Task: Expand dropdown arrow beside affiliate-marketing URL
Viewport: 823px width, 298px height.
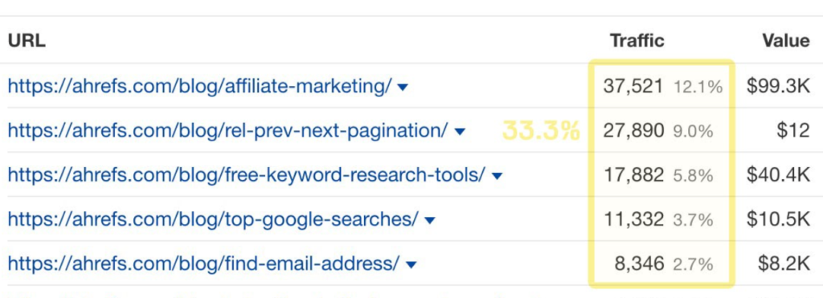Action: (403, 87)
